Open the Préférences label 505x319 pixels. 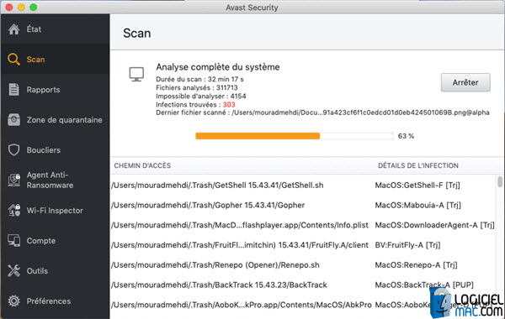(49, 301)
